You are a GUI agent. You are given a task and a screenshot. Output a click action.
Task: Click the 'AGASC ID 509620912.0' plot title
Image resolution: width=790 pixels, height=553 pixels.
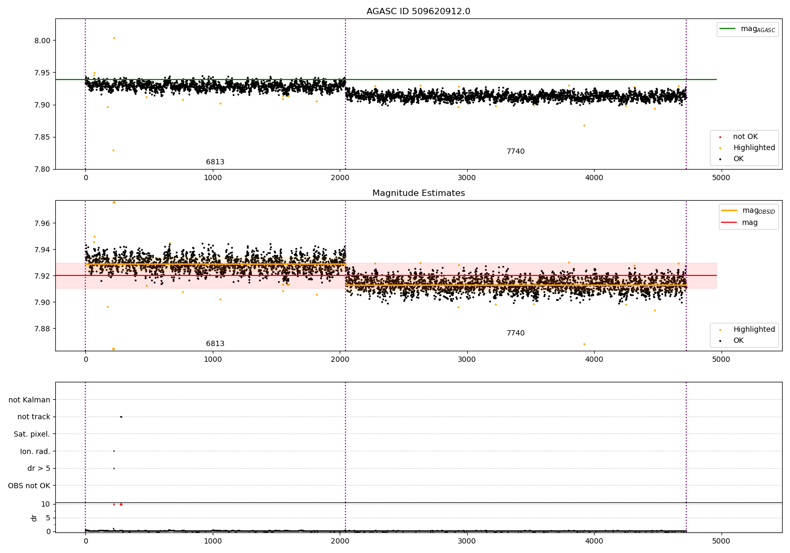tap(418, 12)
